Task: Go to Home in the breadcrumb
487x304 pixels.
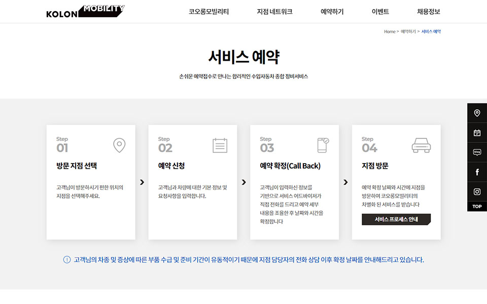Action: pos(389,31)
